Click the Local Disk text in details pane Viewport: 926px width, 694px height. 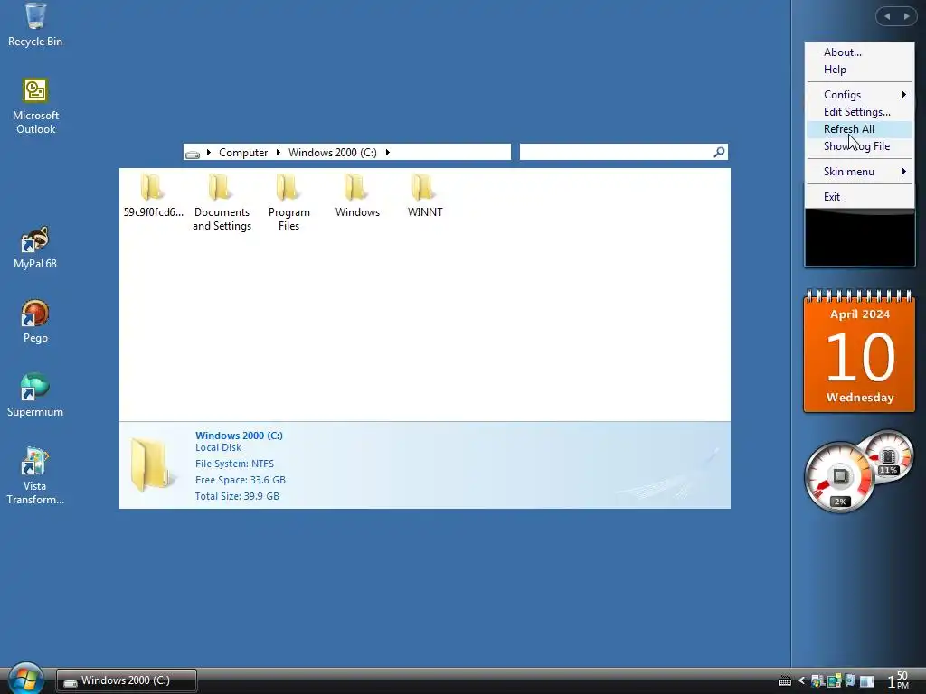click(x=219, y=447)
